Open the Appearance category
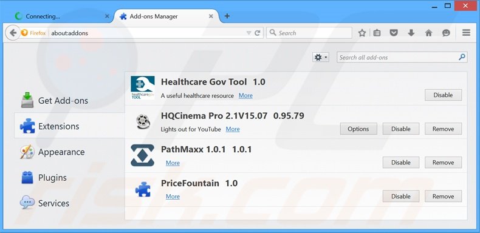The height and width of the screenshot is (233, 480). (x=69, y=152)
